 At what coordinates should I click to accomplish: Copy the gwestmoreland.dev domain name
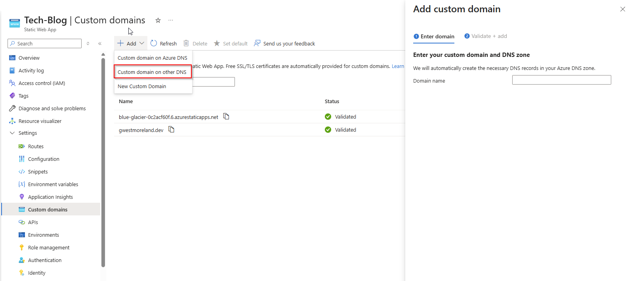pos(172,129)
